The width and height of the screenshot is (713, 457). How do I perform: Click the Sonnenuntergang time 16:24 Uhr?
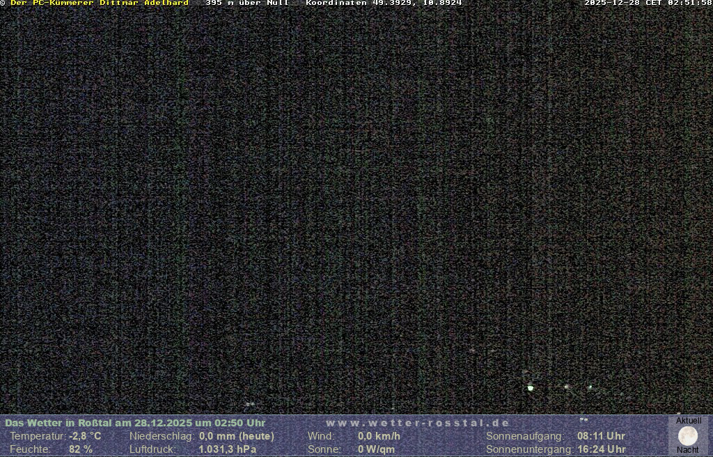coord(601,449)
